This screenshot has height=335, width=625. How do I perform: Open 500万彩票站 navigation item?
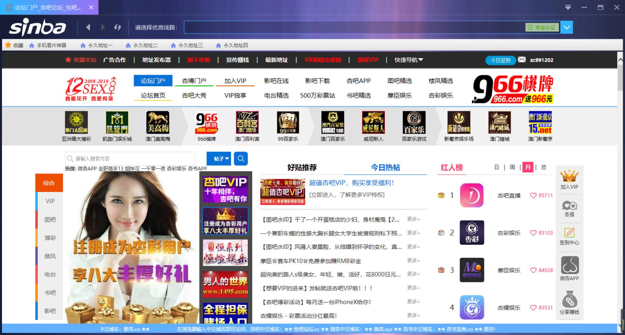tap(317, 95)
